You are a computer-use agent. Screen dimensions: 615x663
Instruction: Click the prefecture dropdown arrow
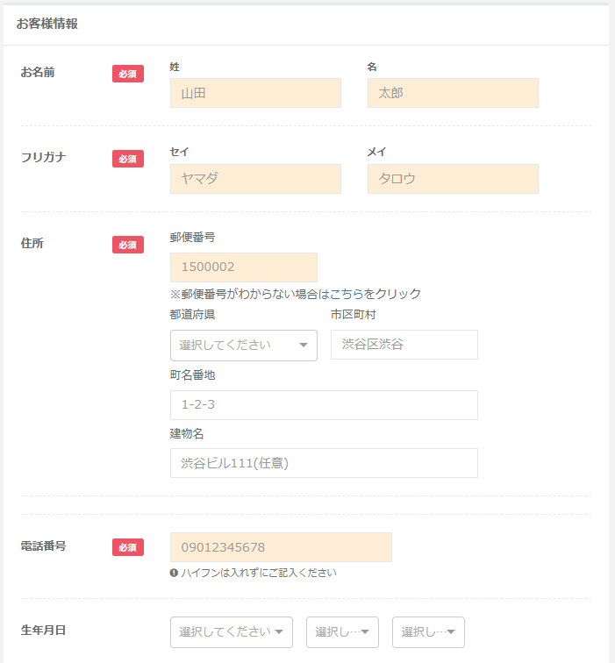coord(304,345)
